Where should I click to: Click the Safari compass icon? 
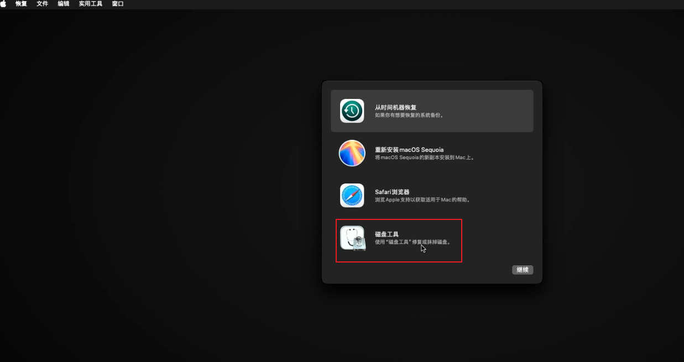click(352, 195)
